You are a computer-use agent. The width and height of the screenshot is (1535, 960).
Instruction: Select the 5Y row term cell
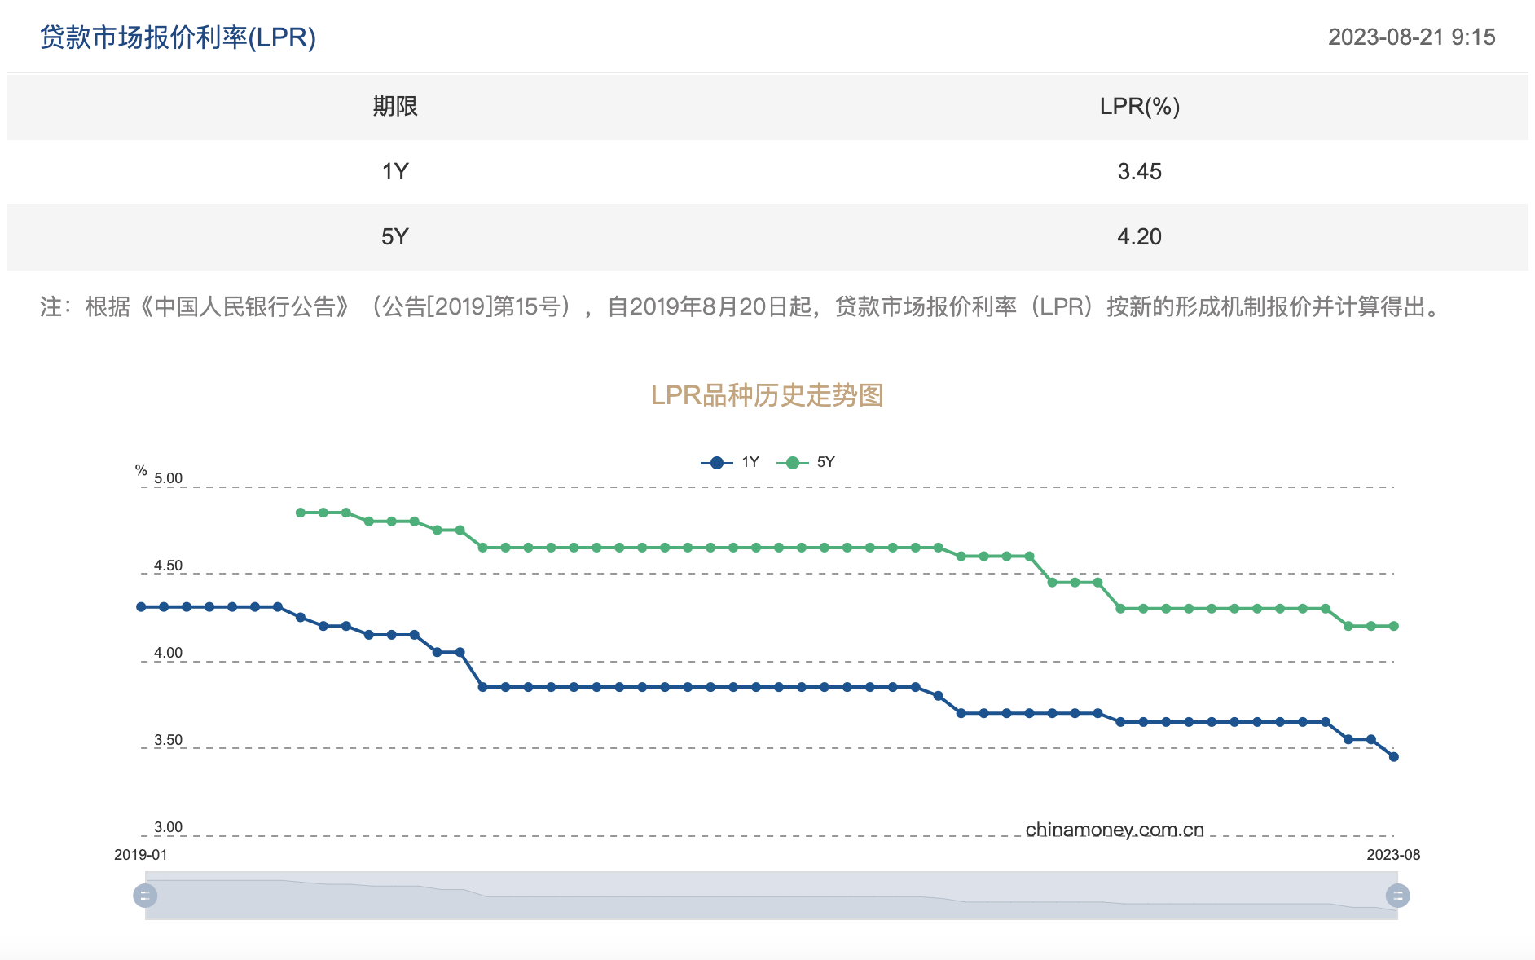395,237
